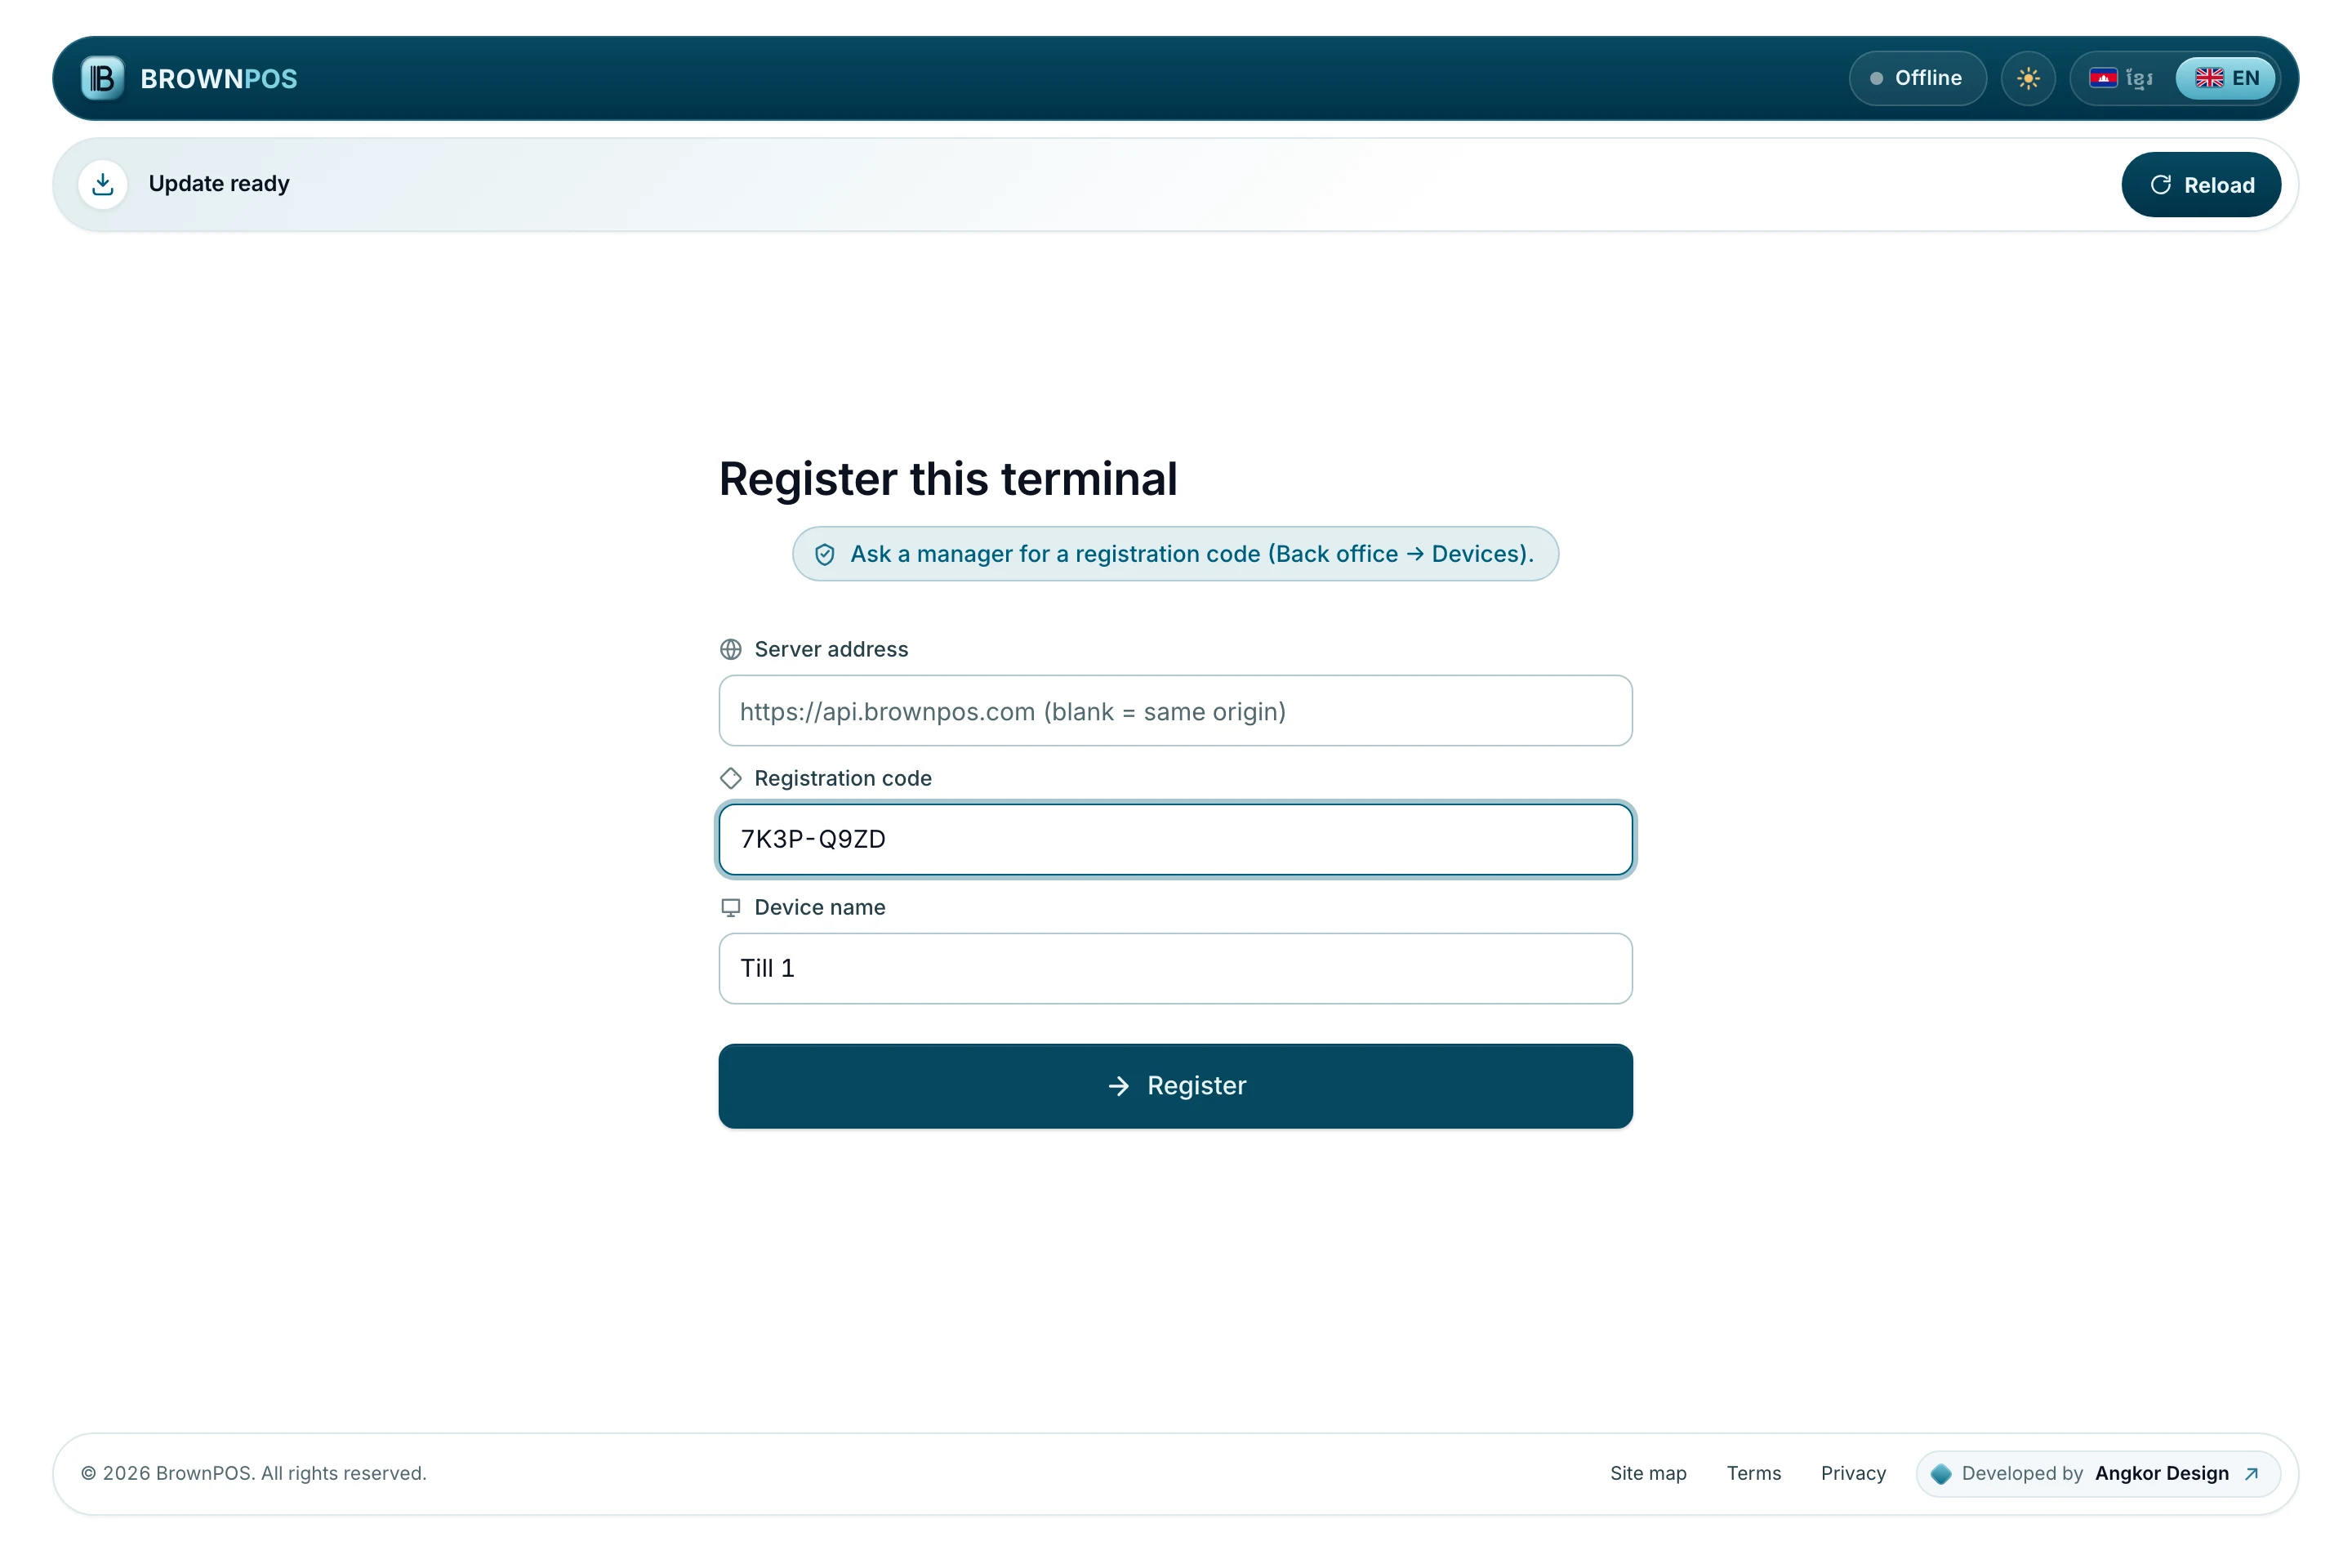This screenshot has width=2352, height=1568.
Task: Click the Offline status indicator
Action: coord(1917,78)
